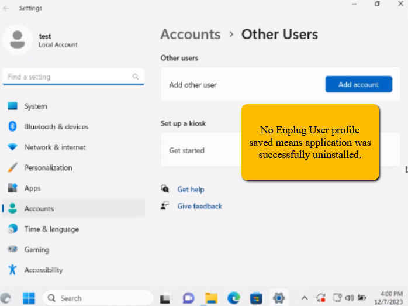Screen dimensions: 408x306
Task: Click the Add account button
Action: pos(358,84)
